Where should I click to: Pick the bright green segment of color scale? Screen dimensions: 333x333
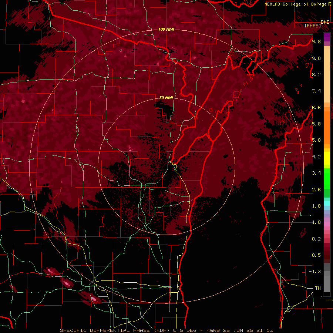pos(327,178)
